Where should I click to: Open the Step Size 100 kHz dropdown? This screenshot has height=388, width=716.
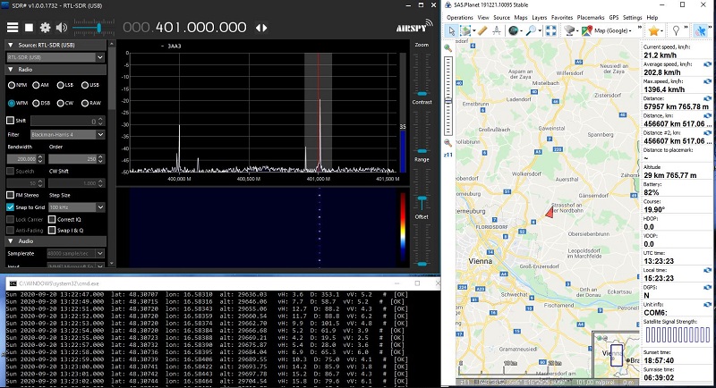pyautogui.click(x=100, y=207)
